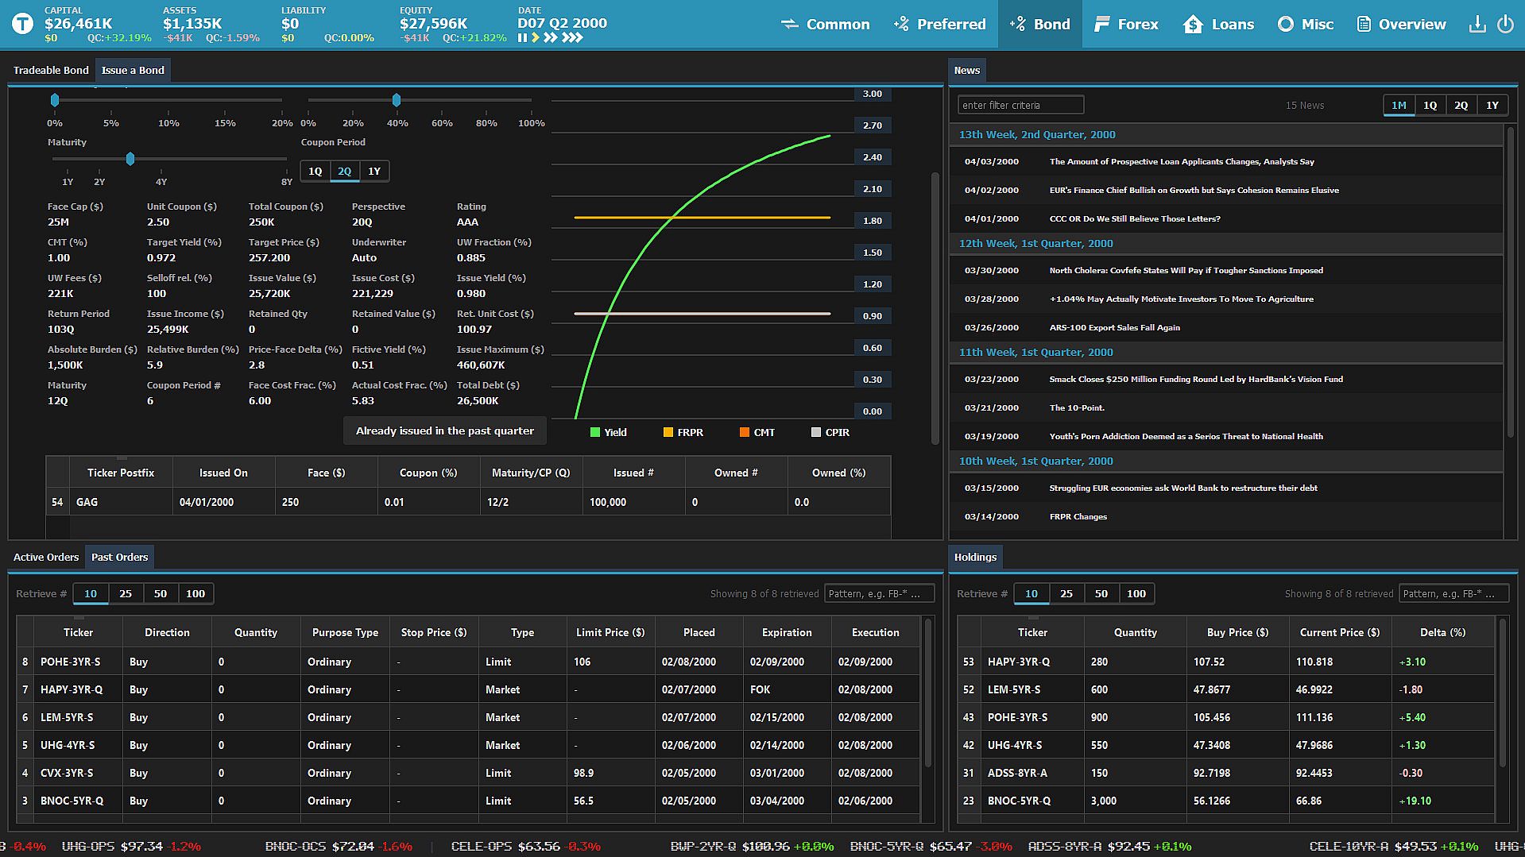1525x857 pixels.
Task: Select the 1Y coupon period option
Action: [374, 172]
